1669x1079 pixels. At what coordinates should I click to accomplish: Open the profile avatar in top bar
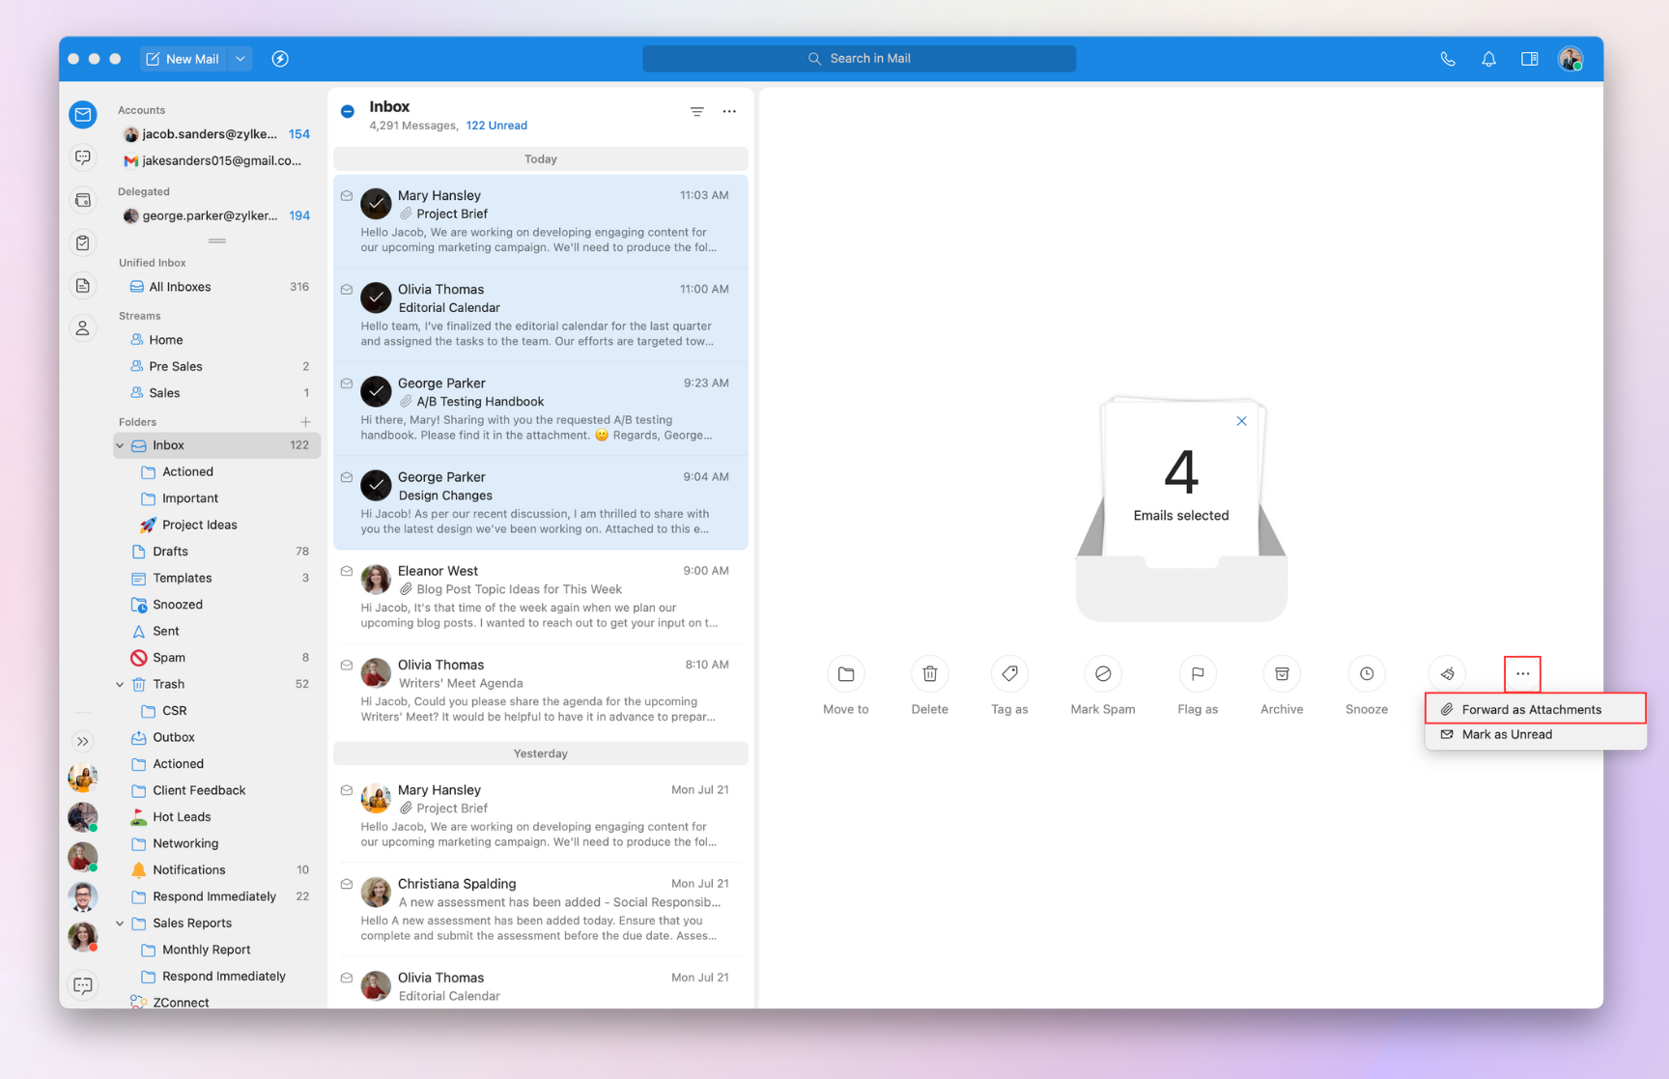1570,59
